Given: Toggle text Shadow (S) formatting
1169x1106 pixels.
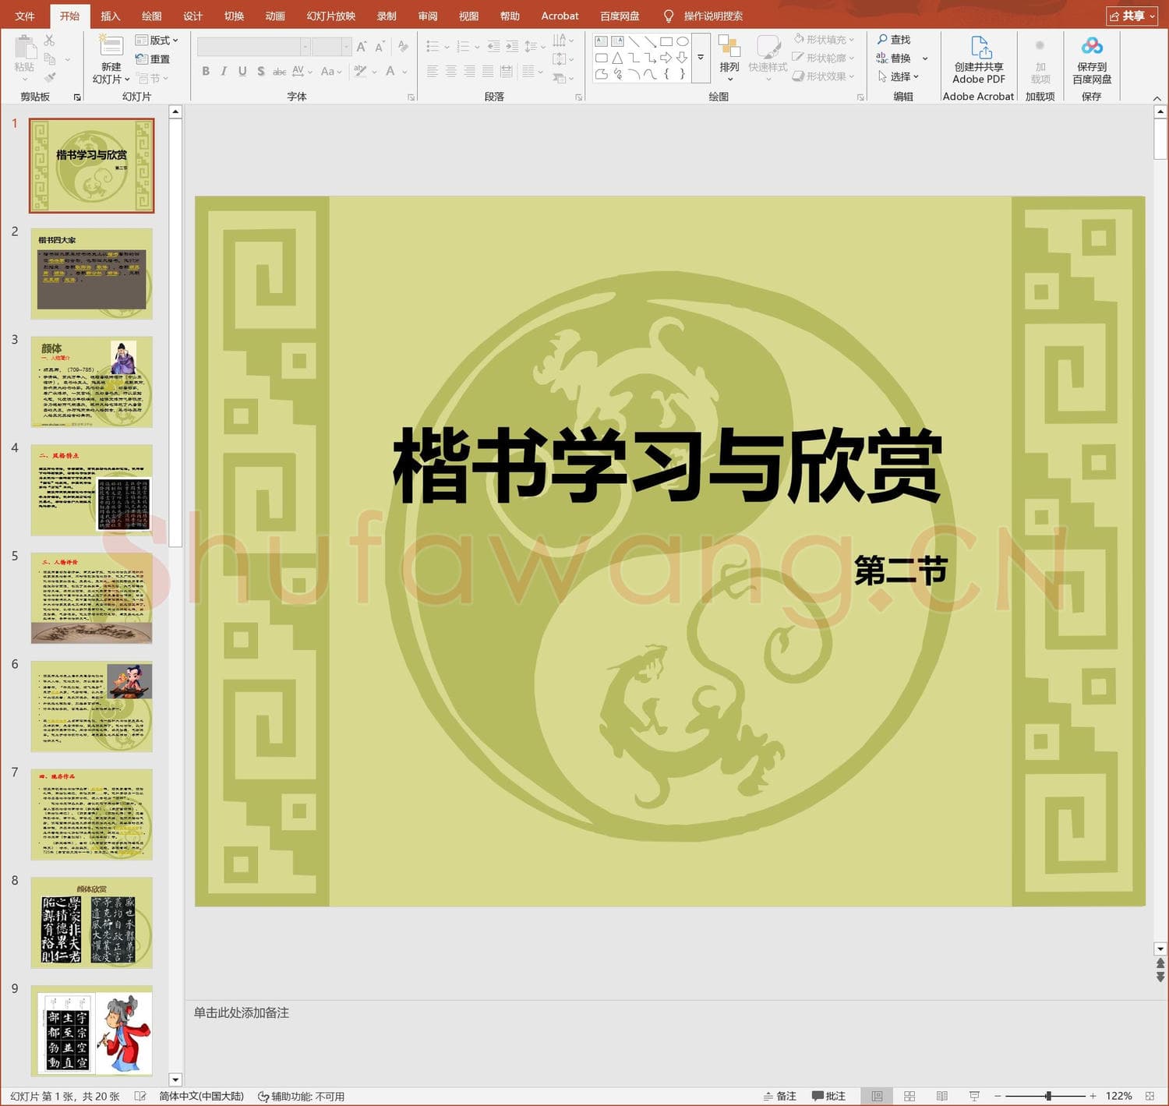Looking at the screenshot, I should [260, 71].
